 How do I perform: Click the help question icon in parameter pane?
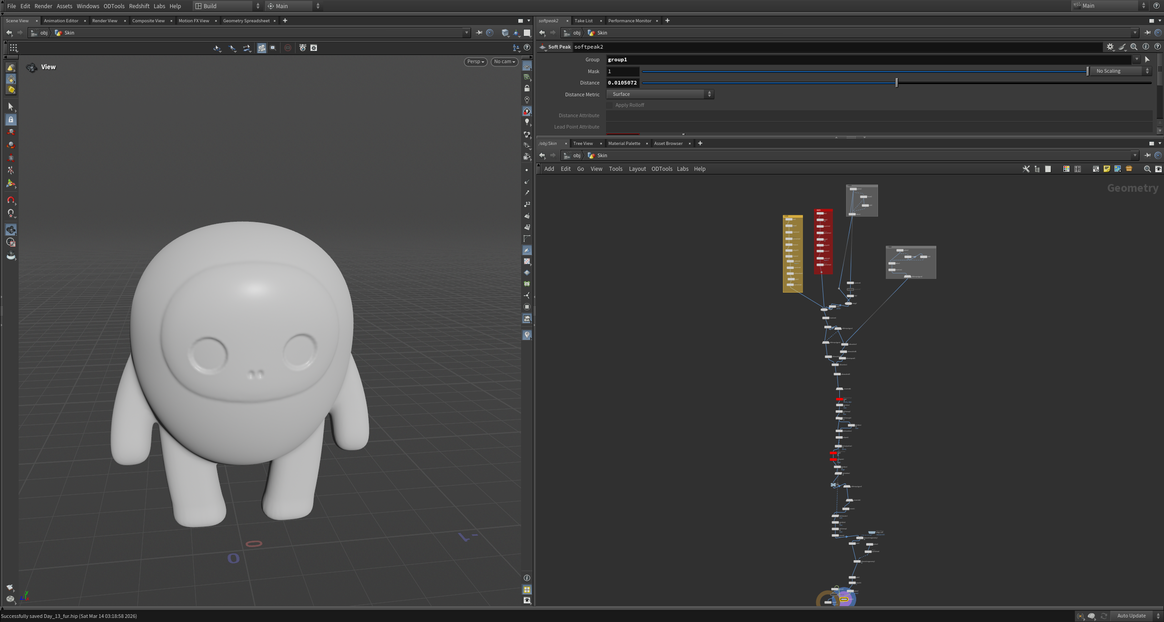[1158, 47]
